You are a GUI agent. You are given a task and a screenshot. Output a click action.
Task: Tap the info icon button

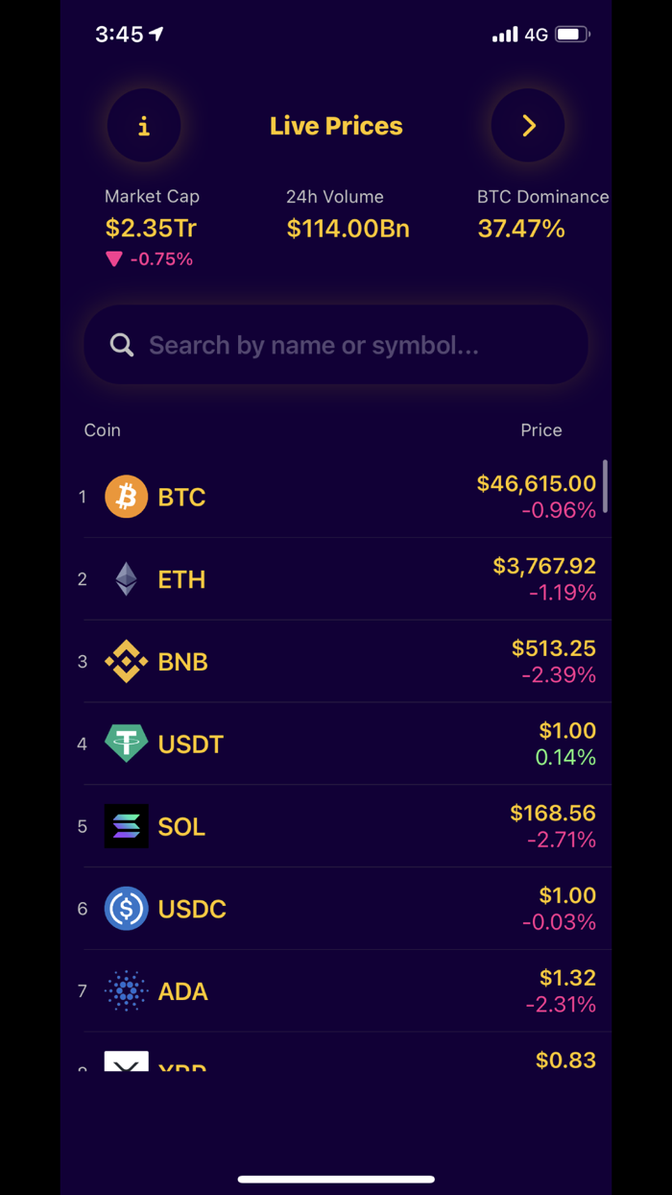(x=144, y=126)
